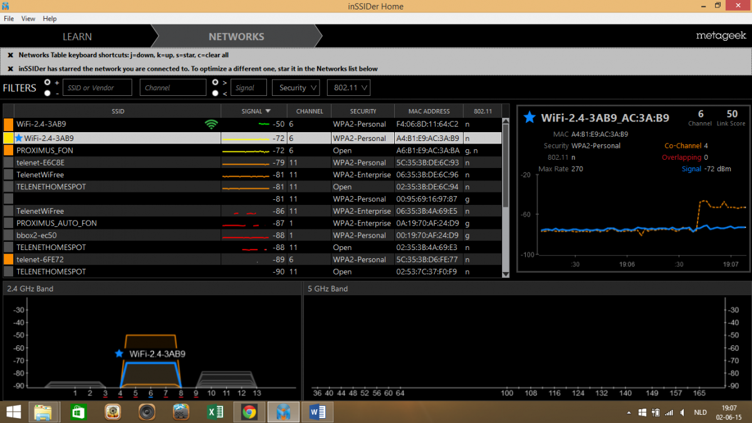Sort by the CHANNEL column header
The width and height of the screenshot is (752, 423).
point(310,111)
